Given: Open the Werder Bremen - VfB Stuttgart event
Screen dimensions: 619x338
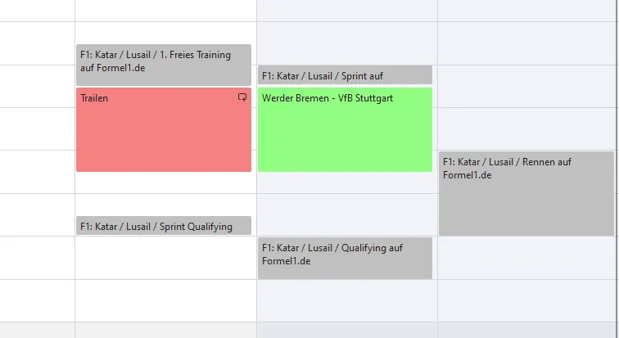Looking at the screenshot, I should pos(345,130).
